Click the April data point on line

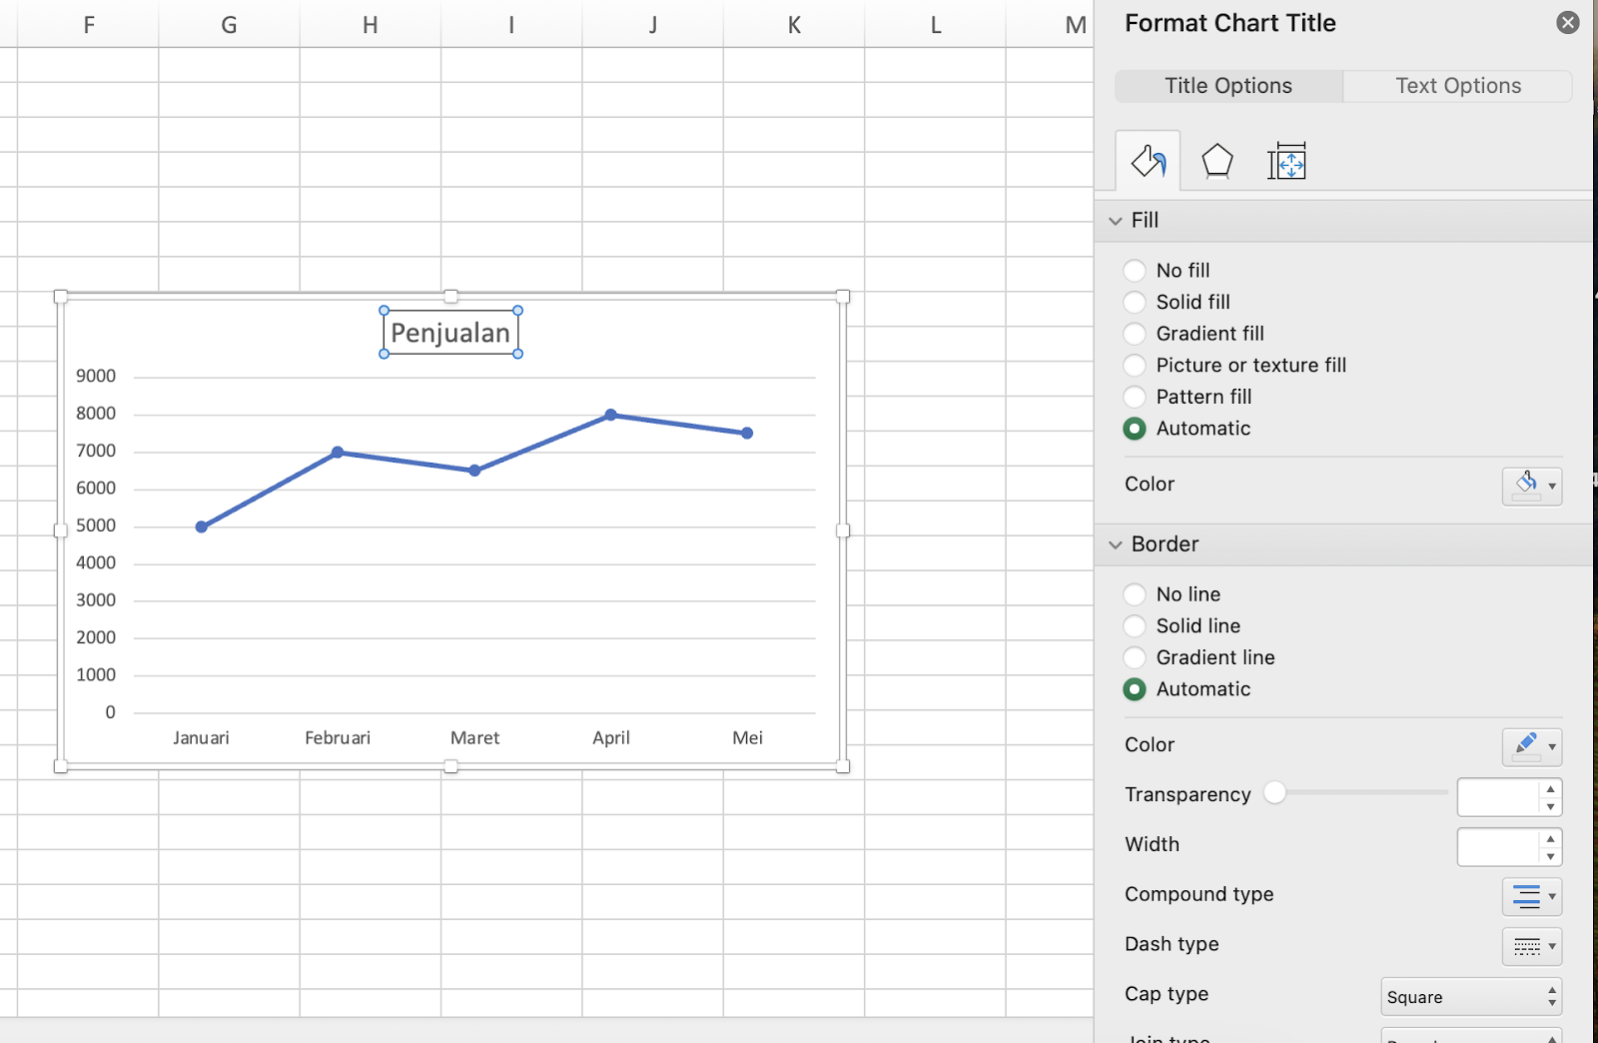point(610,415)
